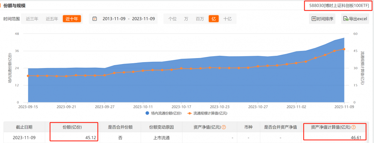The width and height of the screenshot is (374, 143).
Task: Click help icon next to 资产净值计算值(亿元)
Action: click(x=353, y=127)
